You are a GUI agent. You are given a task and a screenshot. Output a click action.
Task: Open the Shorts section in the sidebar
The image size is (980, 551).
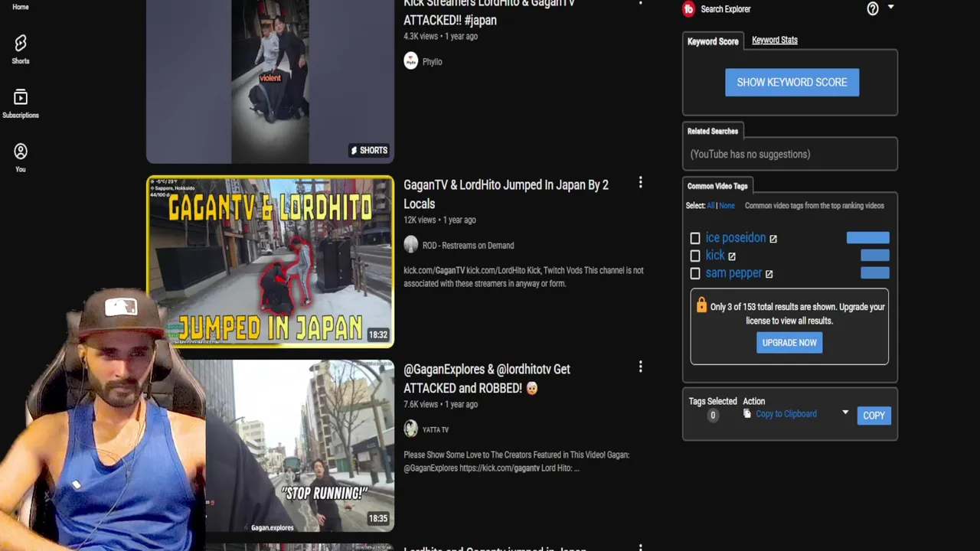pos(21,49)
